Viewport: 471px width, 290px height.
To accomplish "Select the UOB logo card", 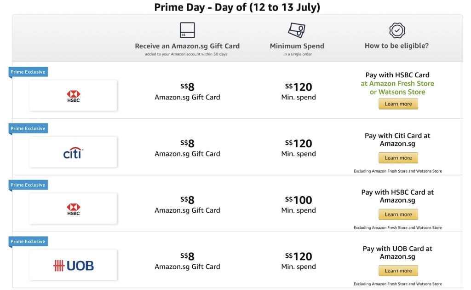I will 73,266.
